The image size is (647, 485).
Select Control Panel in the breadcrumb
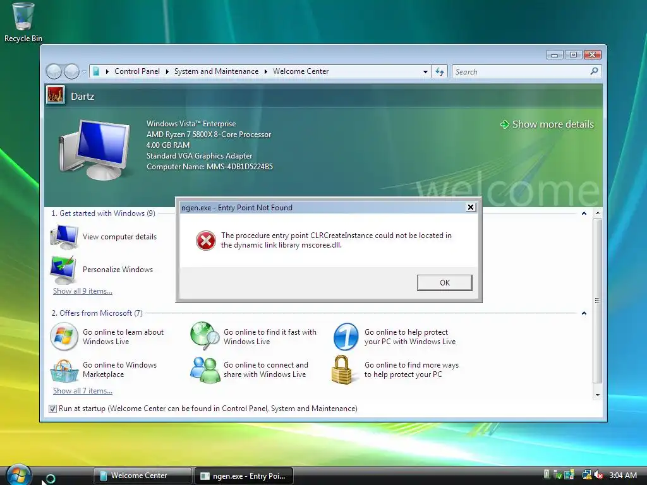(136, 71)
